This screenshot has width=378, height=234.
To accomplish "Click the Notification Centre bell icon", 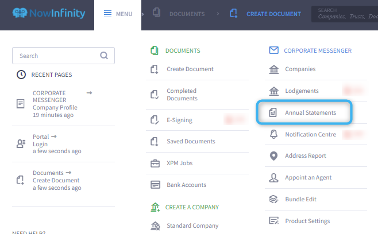I will [274, 134].
